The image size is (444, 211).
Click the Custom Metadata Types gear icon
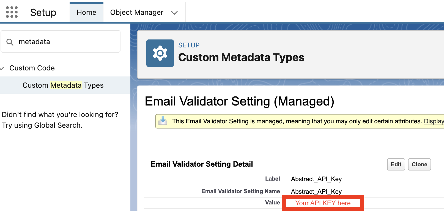pos(160,53)
